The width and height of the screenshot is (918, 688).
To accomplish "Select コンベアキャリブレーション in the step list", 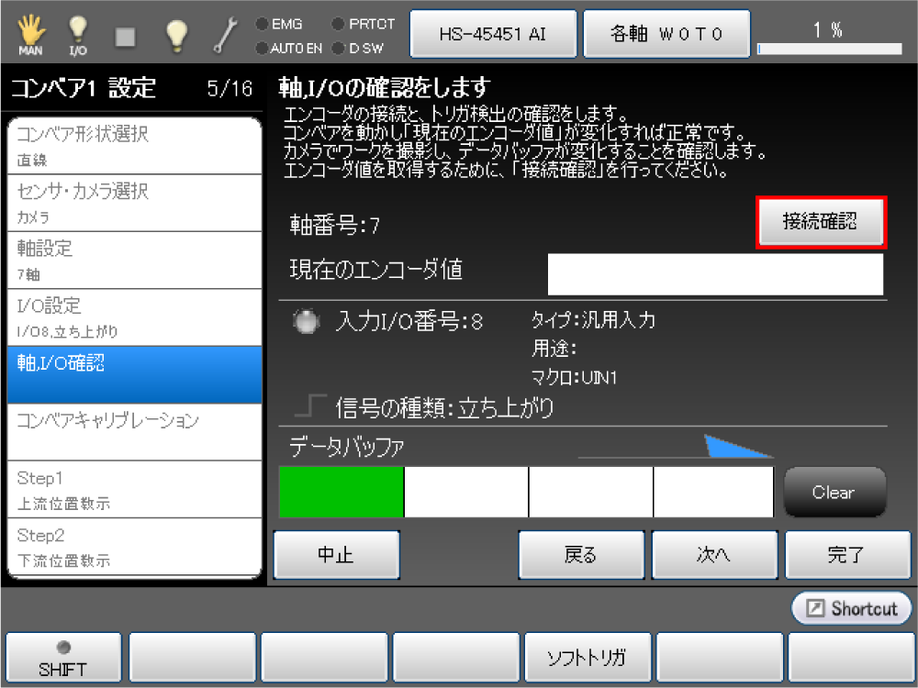I will click(x=135, y=429).
